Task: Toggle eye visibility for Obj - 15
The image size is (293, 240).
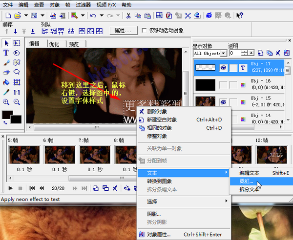Action: pyautogui.click(x=223, y=102)
